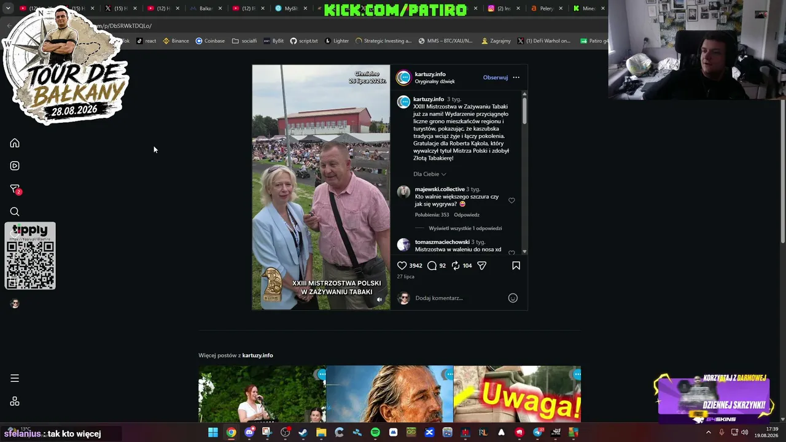
Task: Expand the Dla Ciebie comments sorting dropdown
Action: coord(429,174)
